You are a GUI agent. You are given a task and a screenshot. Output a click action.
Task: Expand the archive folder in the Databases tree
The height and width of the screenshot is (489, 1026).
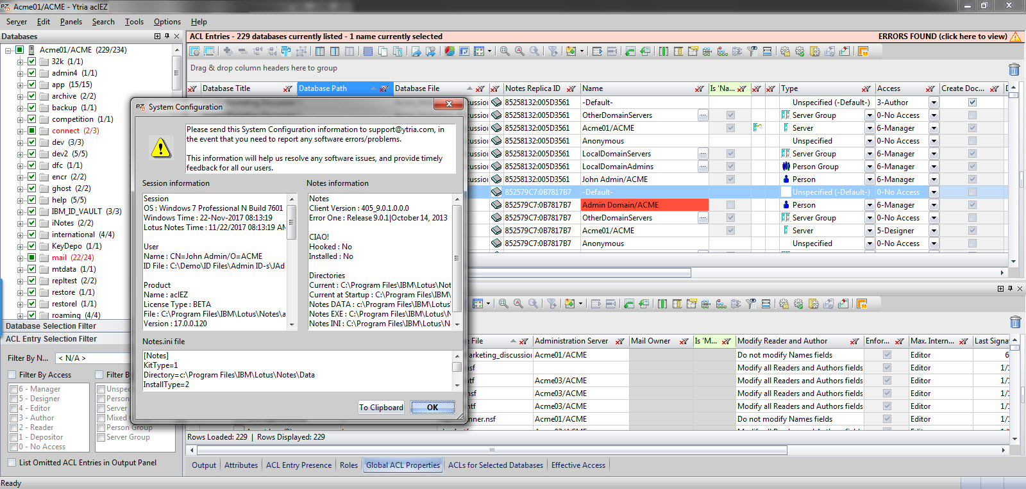point(20,96)
